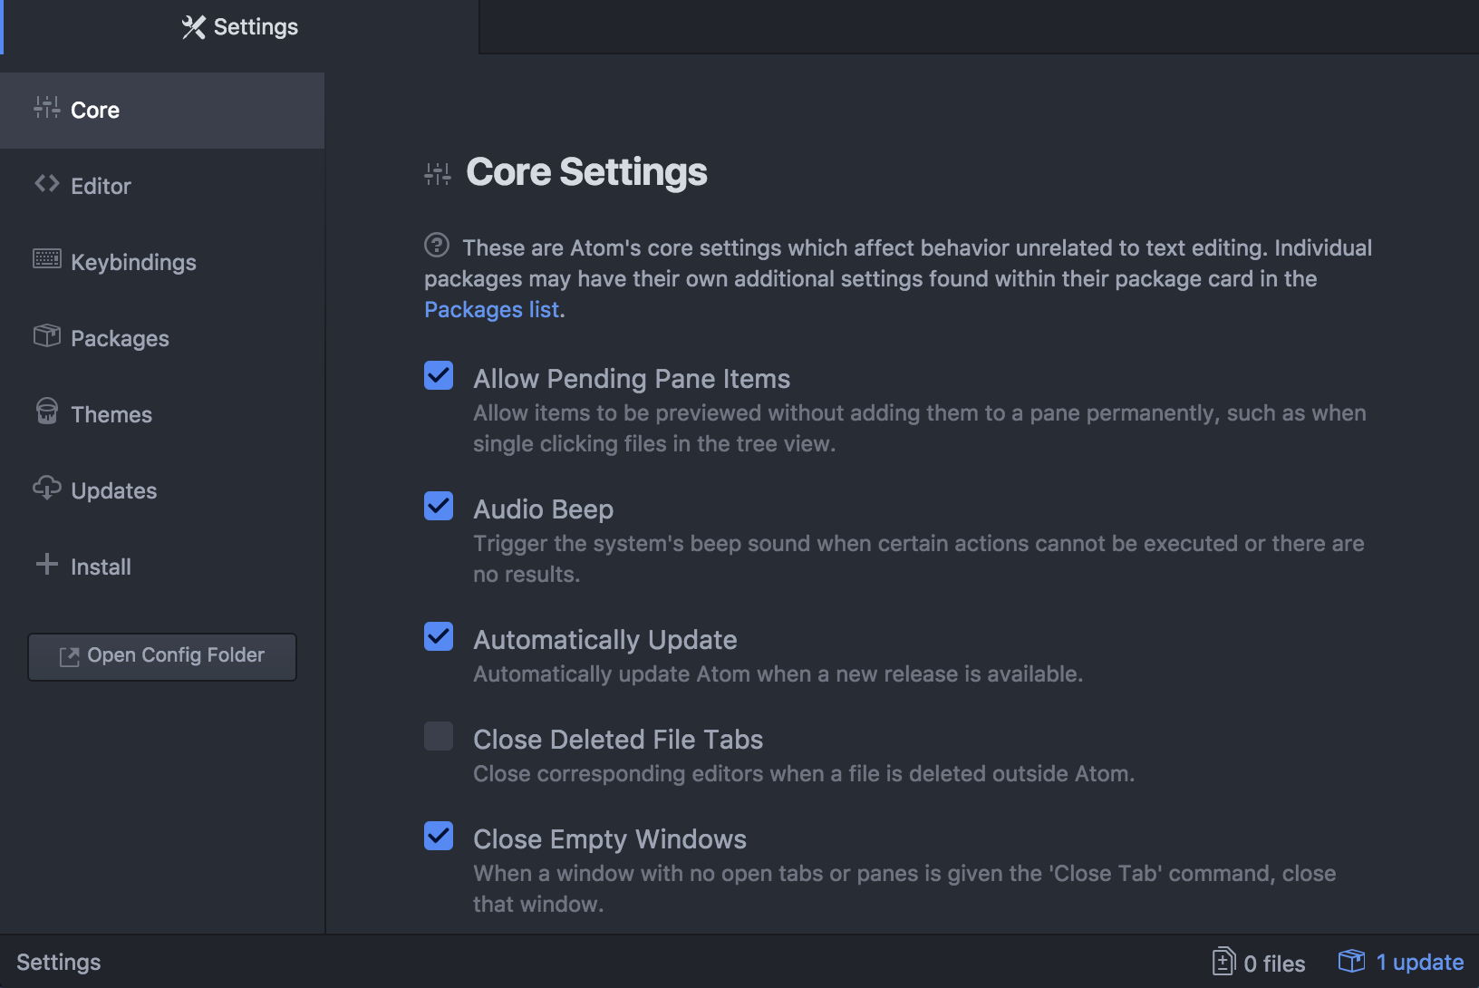The height and width of the screenshot is (988, 1479).
Task: Enable Close Deleted File Tabs
Action: 438,736
